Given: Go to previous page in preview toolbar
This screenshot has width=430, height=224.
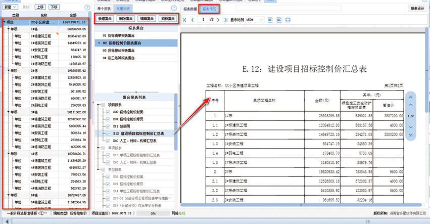Looking at the screenshot, I should click(x=192, y=20).
